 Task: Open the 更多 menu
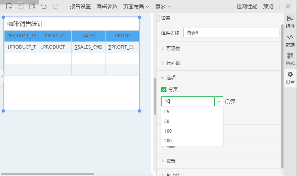(x=163, y=6)
